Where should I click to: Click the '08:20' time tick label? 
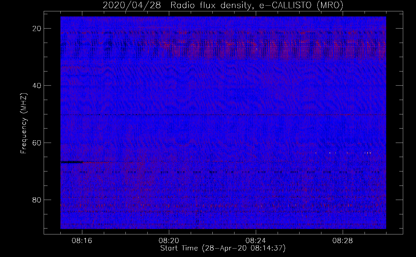[169, 241]
